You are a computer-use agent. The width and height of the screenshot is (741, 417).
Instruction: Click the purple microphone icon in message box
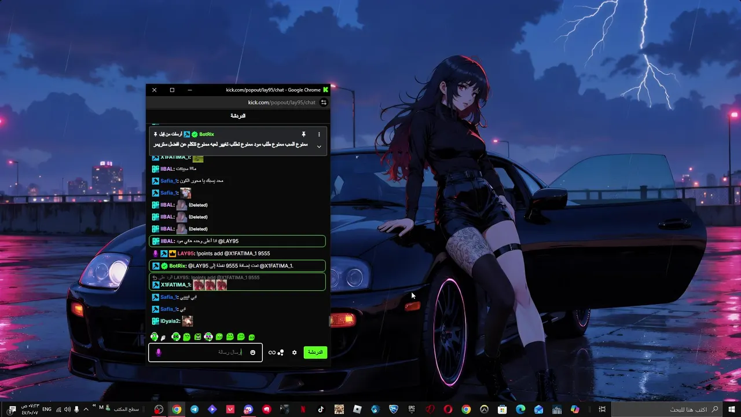[159, 352]
